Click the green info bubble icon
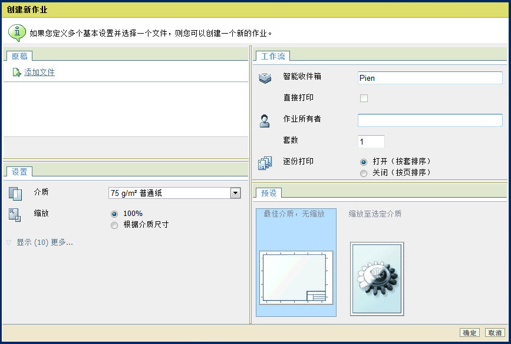This screenshot has height=344, width=511. (17, 32)
